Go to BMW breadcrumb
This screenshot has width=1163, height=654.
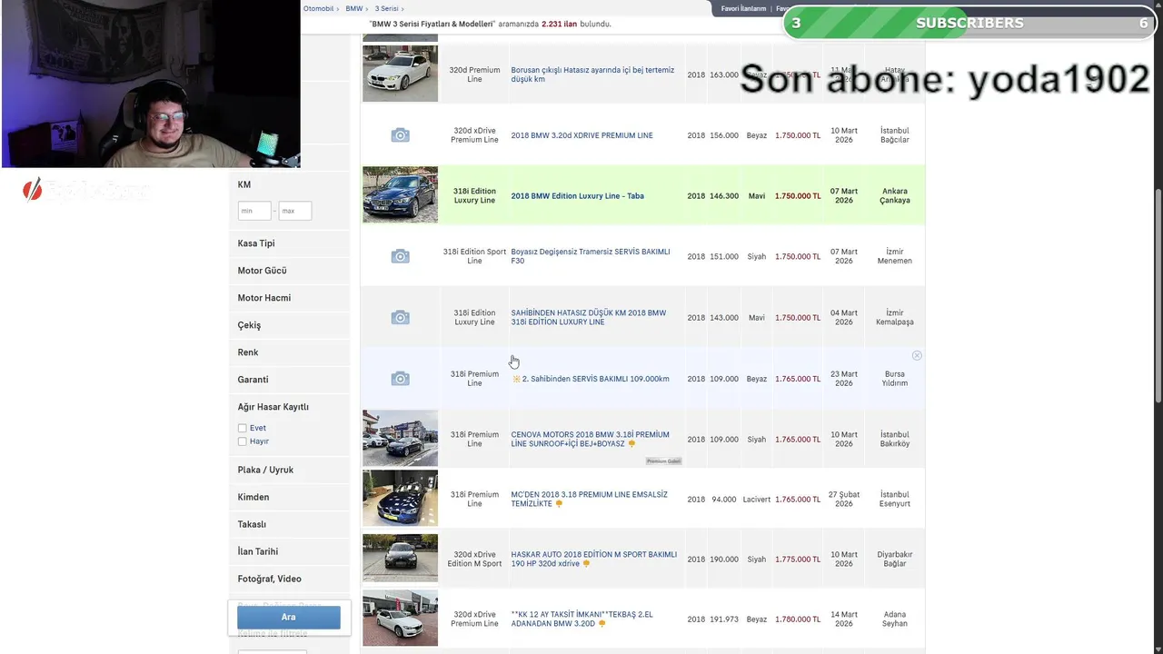353,8
